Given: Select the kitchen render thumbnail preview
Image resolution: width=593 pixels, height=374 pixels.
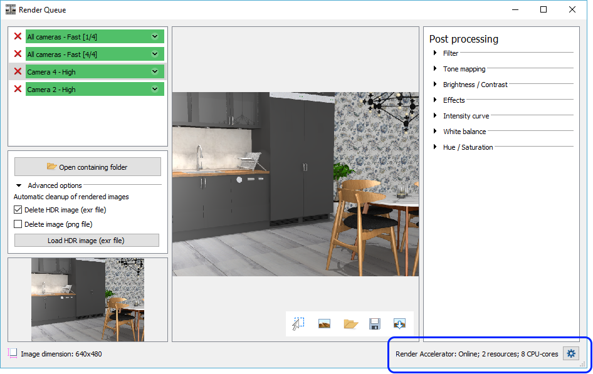Looking at the screenshot, I should [x=88, y=299].
